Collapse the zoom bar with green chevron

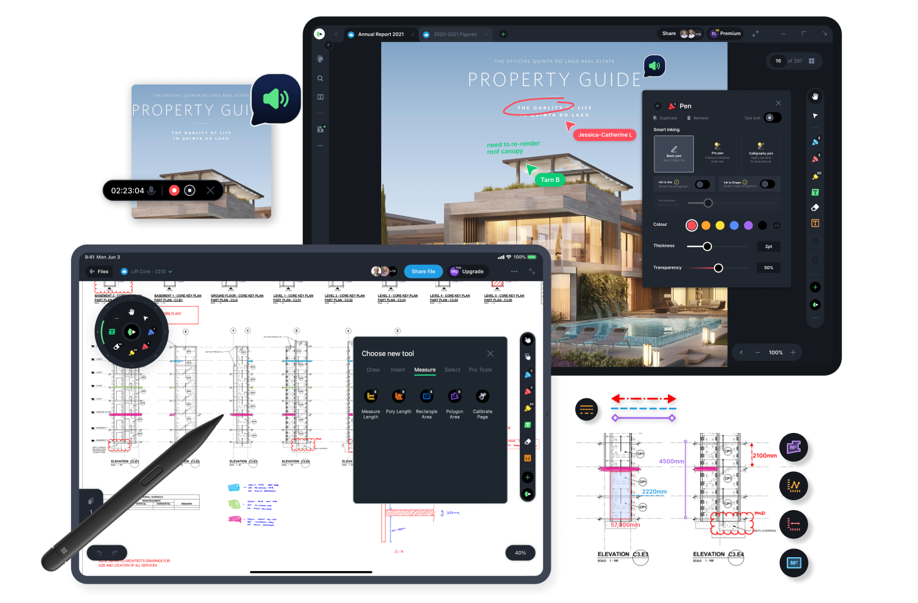point(742,353)
